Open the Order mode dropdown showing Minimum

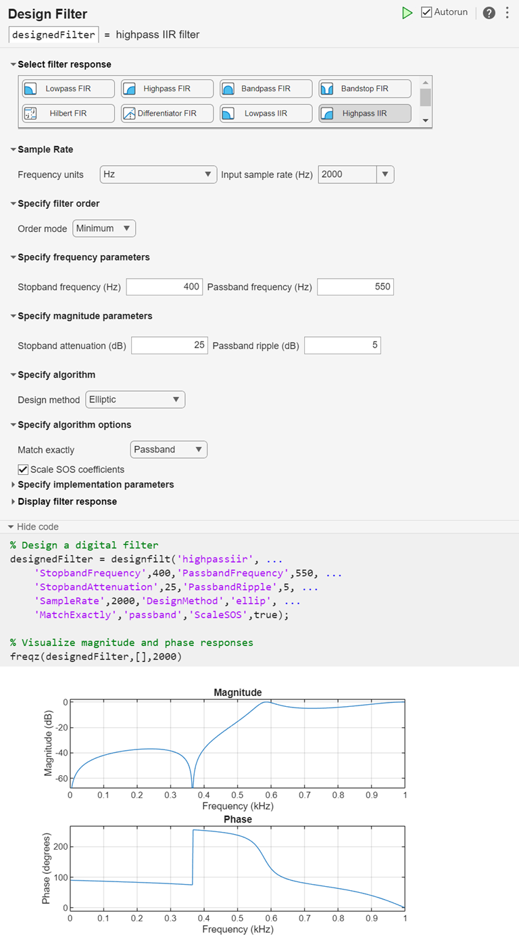[103, 228]
